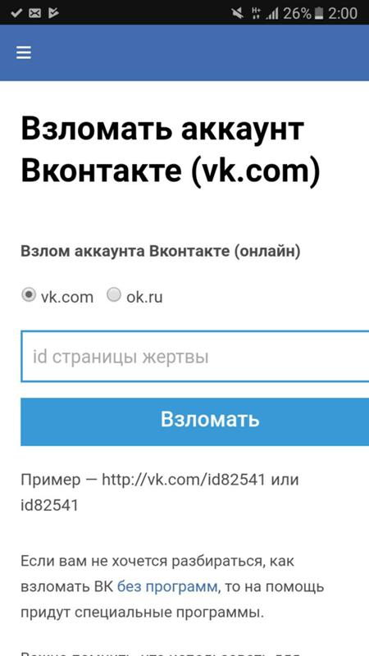Click the blue Взломать button
Viewport: 369px width, 656px height.
[x=194, y=421]
